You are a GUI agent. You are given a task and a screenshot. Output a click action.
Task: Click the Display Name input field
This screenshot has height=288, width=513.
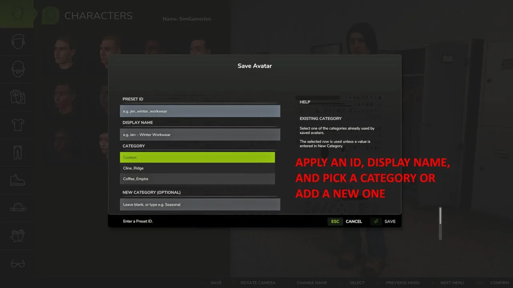[x=200, y=134]
